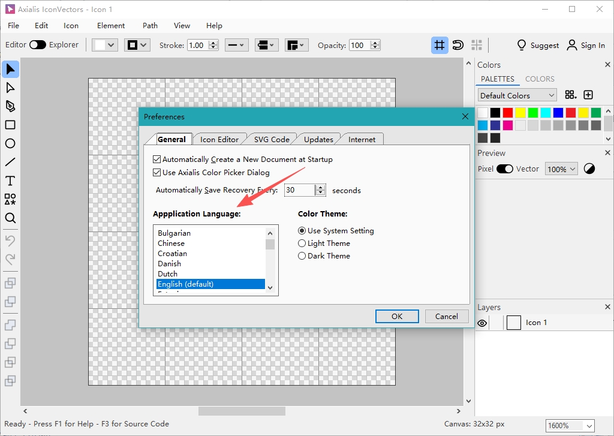Switch to the Updates tab
This screenshot has width=614, height=436.
[x=318, y=140]
